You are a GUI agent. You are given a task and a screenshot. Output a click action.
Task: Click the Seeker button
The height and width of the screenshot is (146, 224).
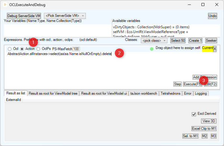(211, 41)
